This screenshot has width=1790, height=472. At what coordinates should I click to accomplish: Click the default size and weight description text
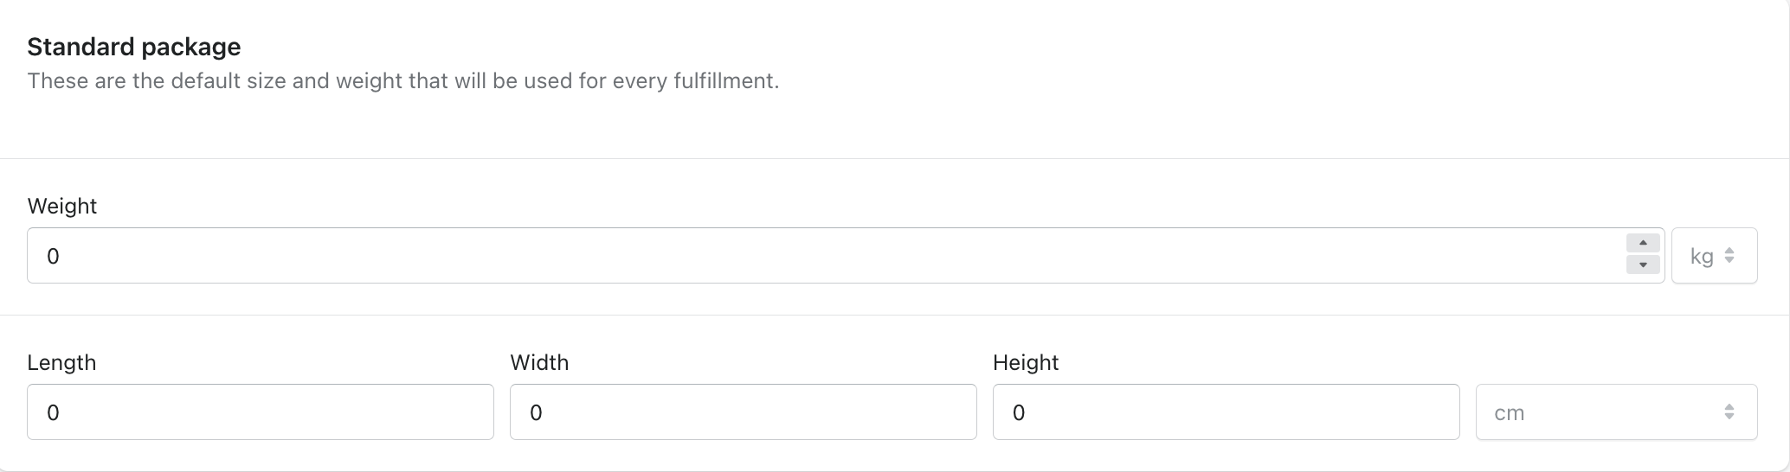coord(403,81)
